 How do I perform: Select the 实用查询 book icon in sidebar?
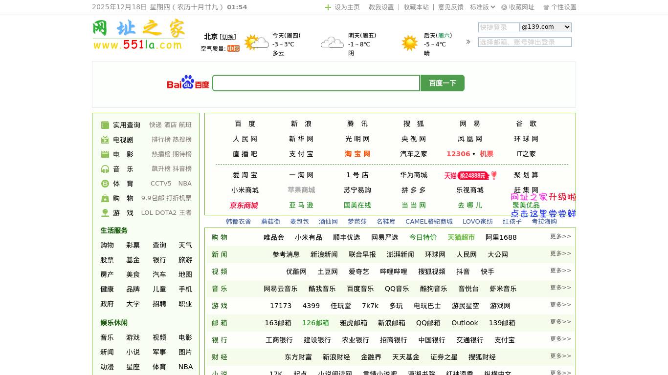pyautogui.click(x=105, y=125)
